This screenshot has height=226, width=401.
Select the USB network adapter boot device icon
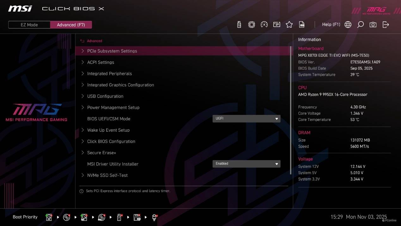pyautogui.click(x=154, y=217)
